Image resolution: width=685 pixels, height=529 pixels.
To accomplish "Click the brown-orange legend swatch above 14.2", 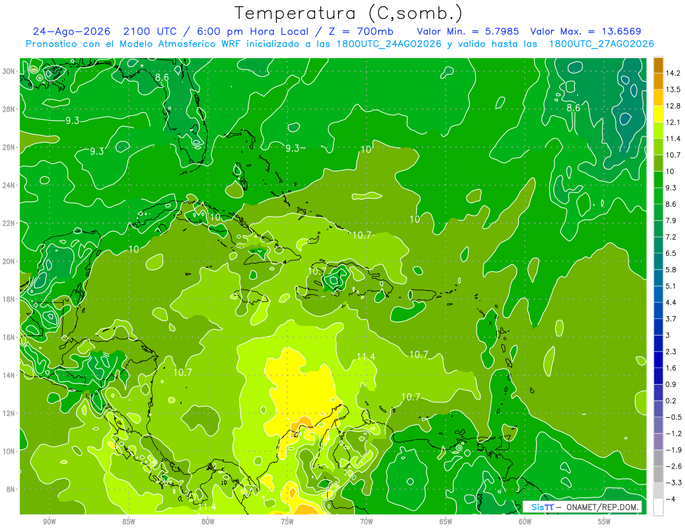I will (658, 64).
